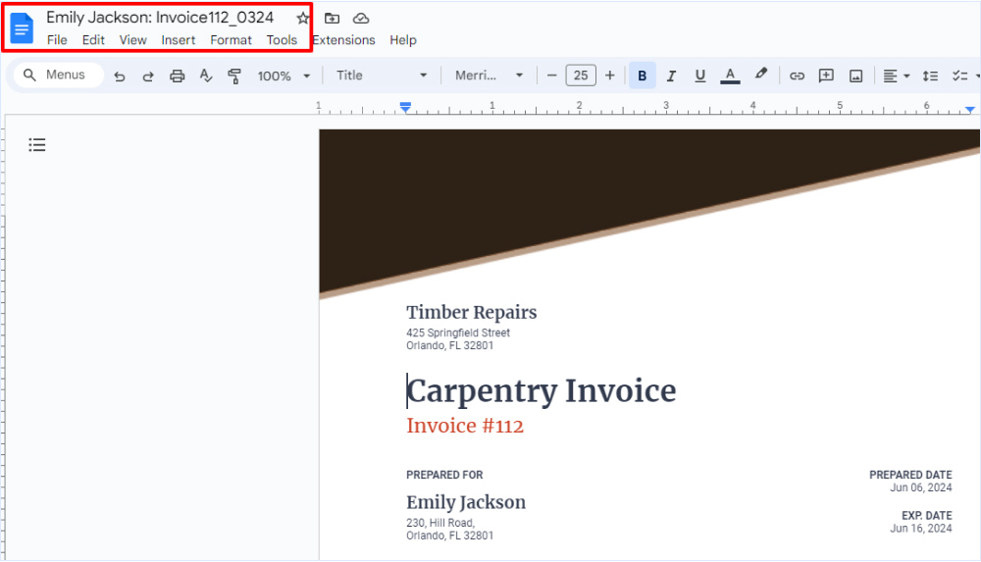Toggle italic formatting

tap(671, 76)
